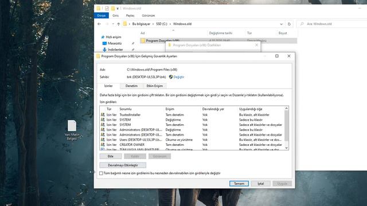Click the permission list scrollbar thumb
The image size is (367, 206).
(287, 126)
